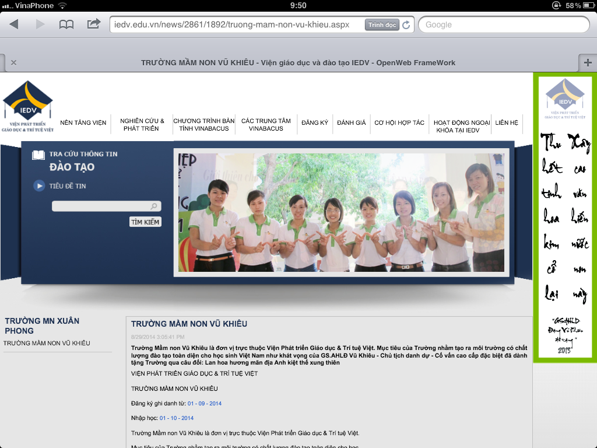Open CÁC TRUNG TÂM VINABACUS menu

click(x=266, y=125)
